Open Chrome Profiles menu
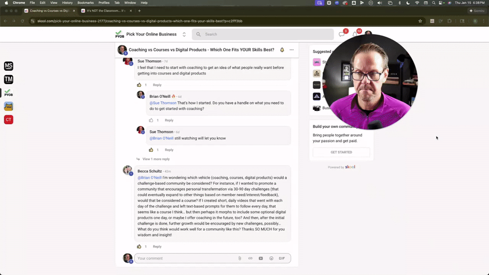 [x=104, y=3]
